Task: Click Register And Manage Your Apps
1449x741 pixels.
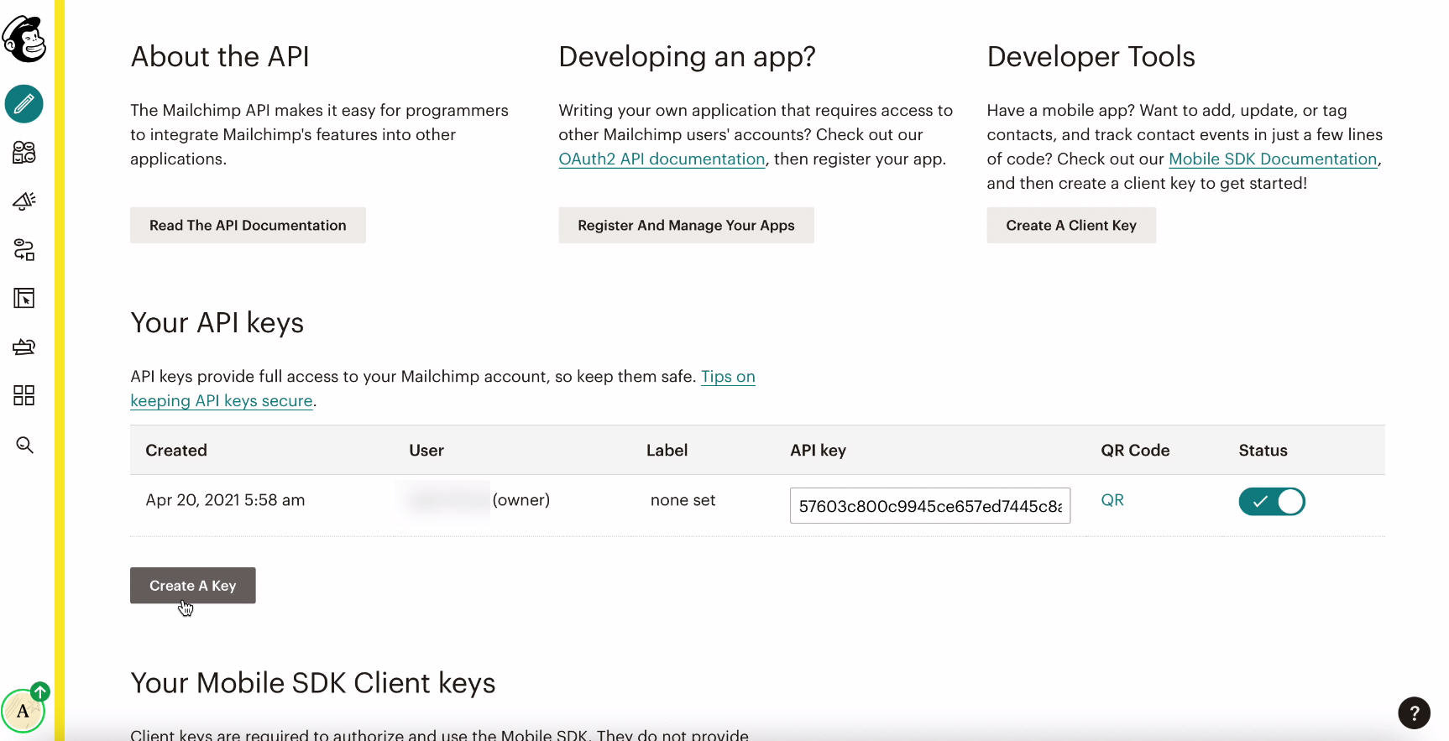Action: (x=686, y=225)
